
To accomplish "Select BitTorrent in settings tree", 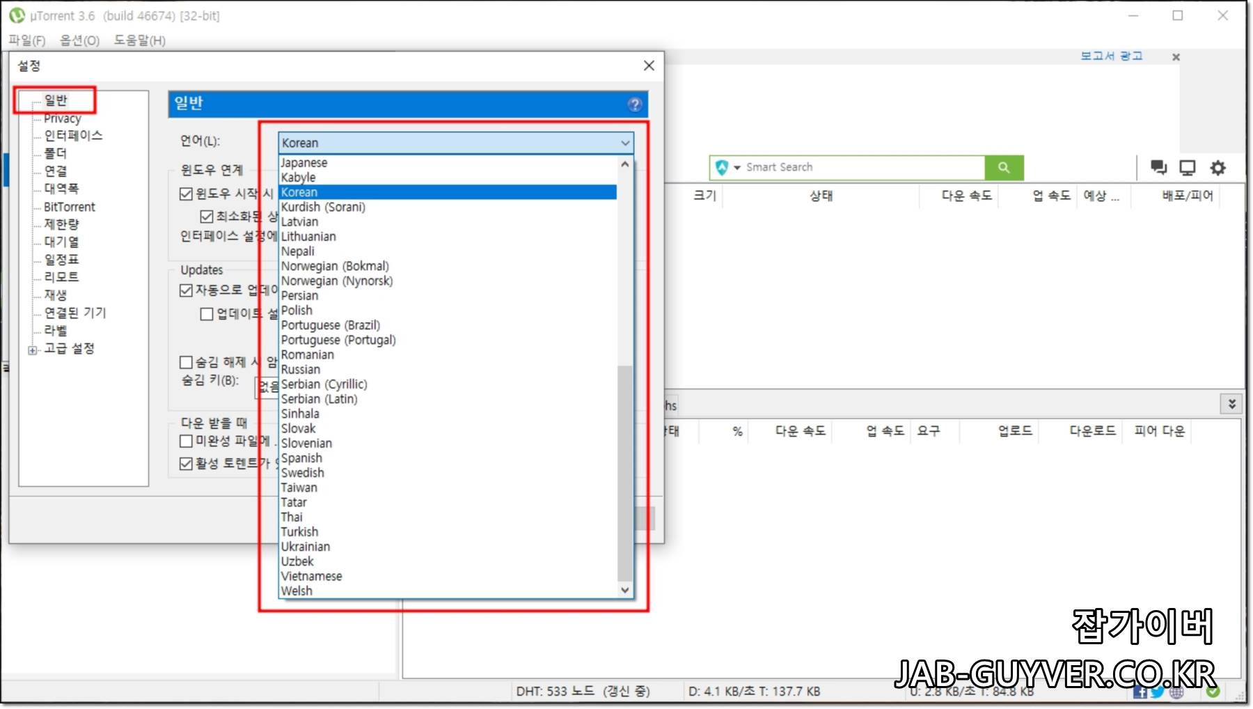I will click(69, 207).
